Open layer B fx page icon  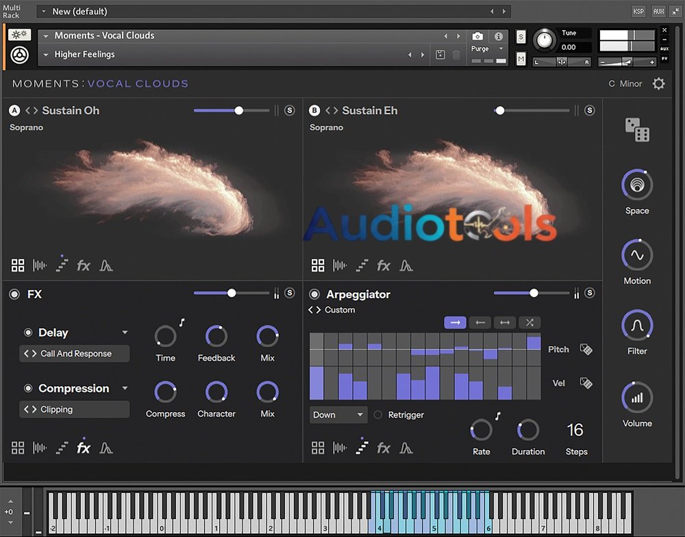click(x=384, y=265)
